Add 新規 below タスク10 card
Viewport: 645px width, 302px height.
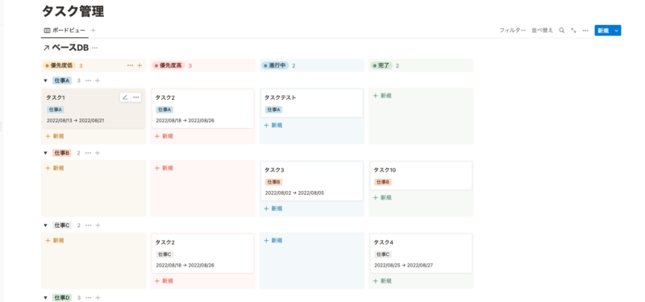pos(382,197)
